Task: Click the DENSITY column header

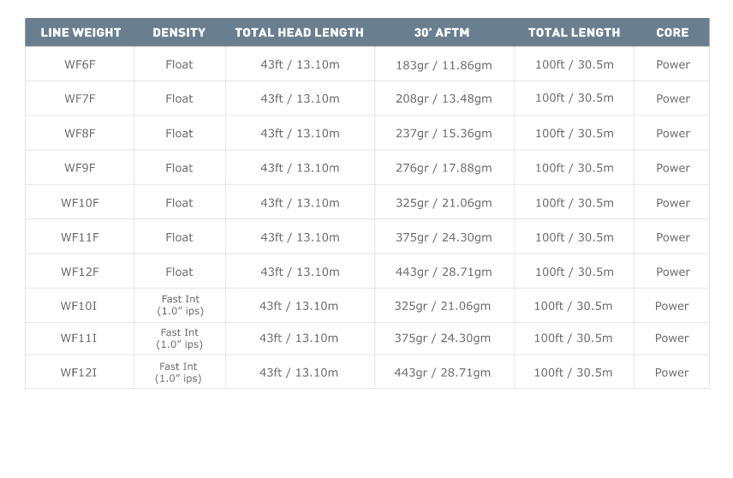Action: coord(179,33)
